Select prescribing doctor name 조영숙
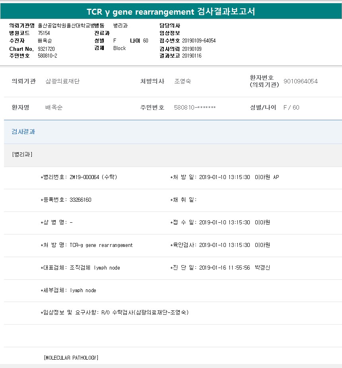The height and width of the screenshot is (368, 342). coord(183,81)
